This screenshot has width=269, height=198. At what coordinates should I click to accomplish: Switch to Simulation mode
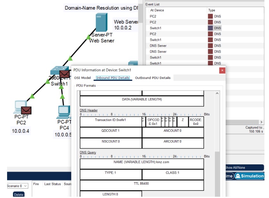(250, 176)
